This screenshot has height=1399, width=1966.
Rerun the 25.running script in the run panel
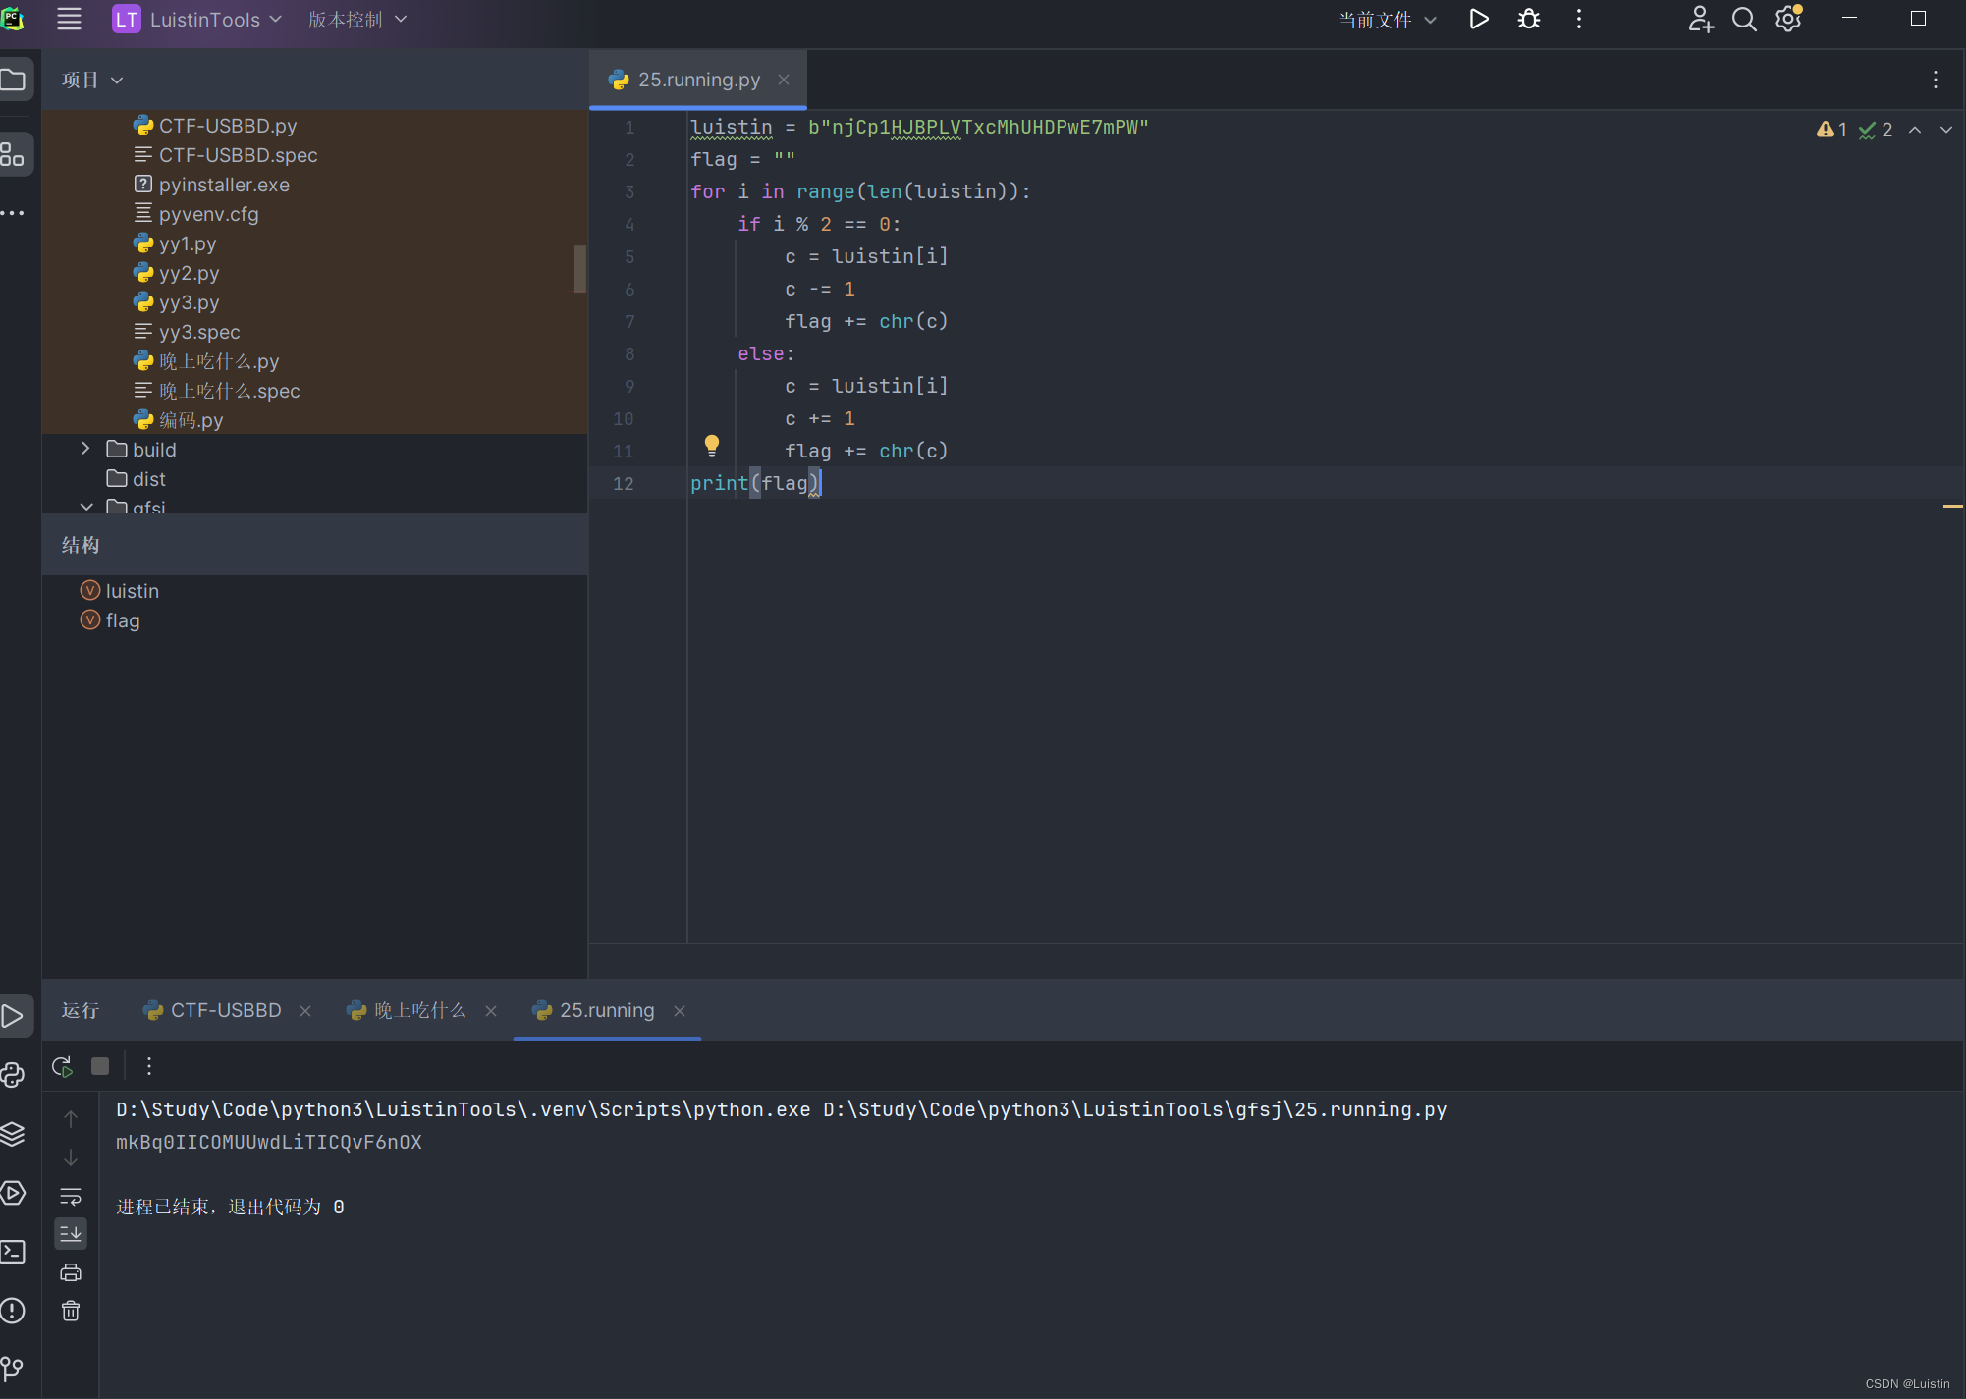pyautogui.click(x=61, y=1066)
